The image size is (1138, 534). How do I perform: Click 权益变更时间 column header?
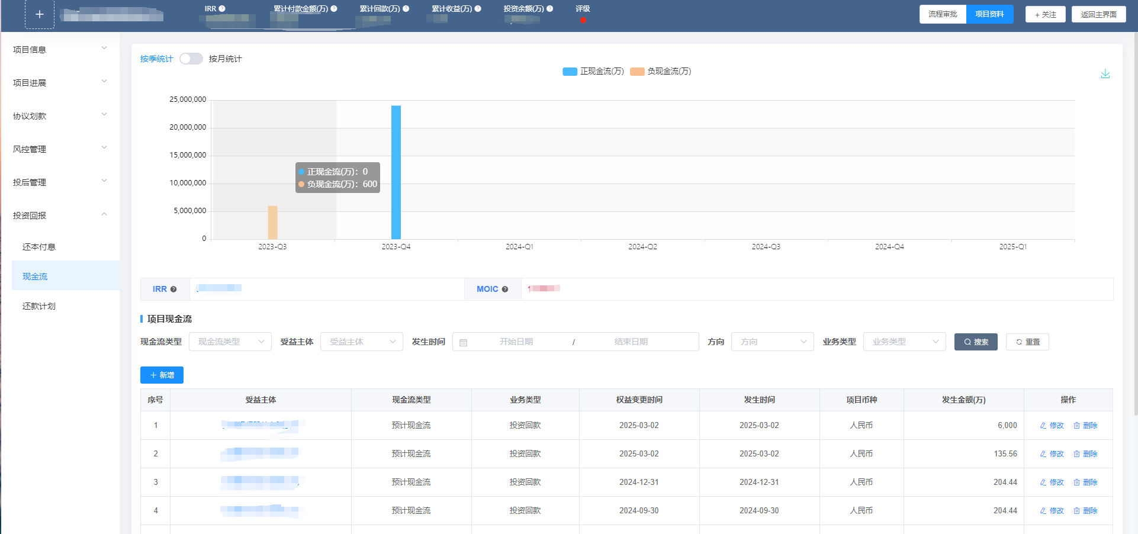pyautogui.click(x=639, y=400)
